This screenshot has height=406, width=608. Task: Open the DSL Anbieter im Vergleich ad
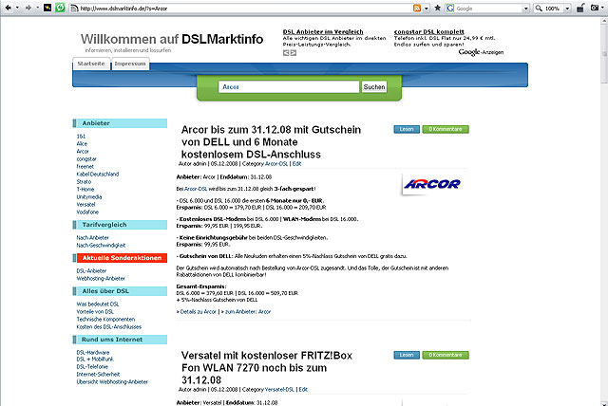click(323, 31)
